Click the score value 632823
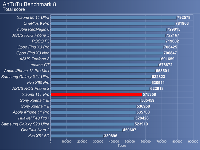 coord(158,77)
